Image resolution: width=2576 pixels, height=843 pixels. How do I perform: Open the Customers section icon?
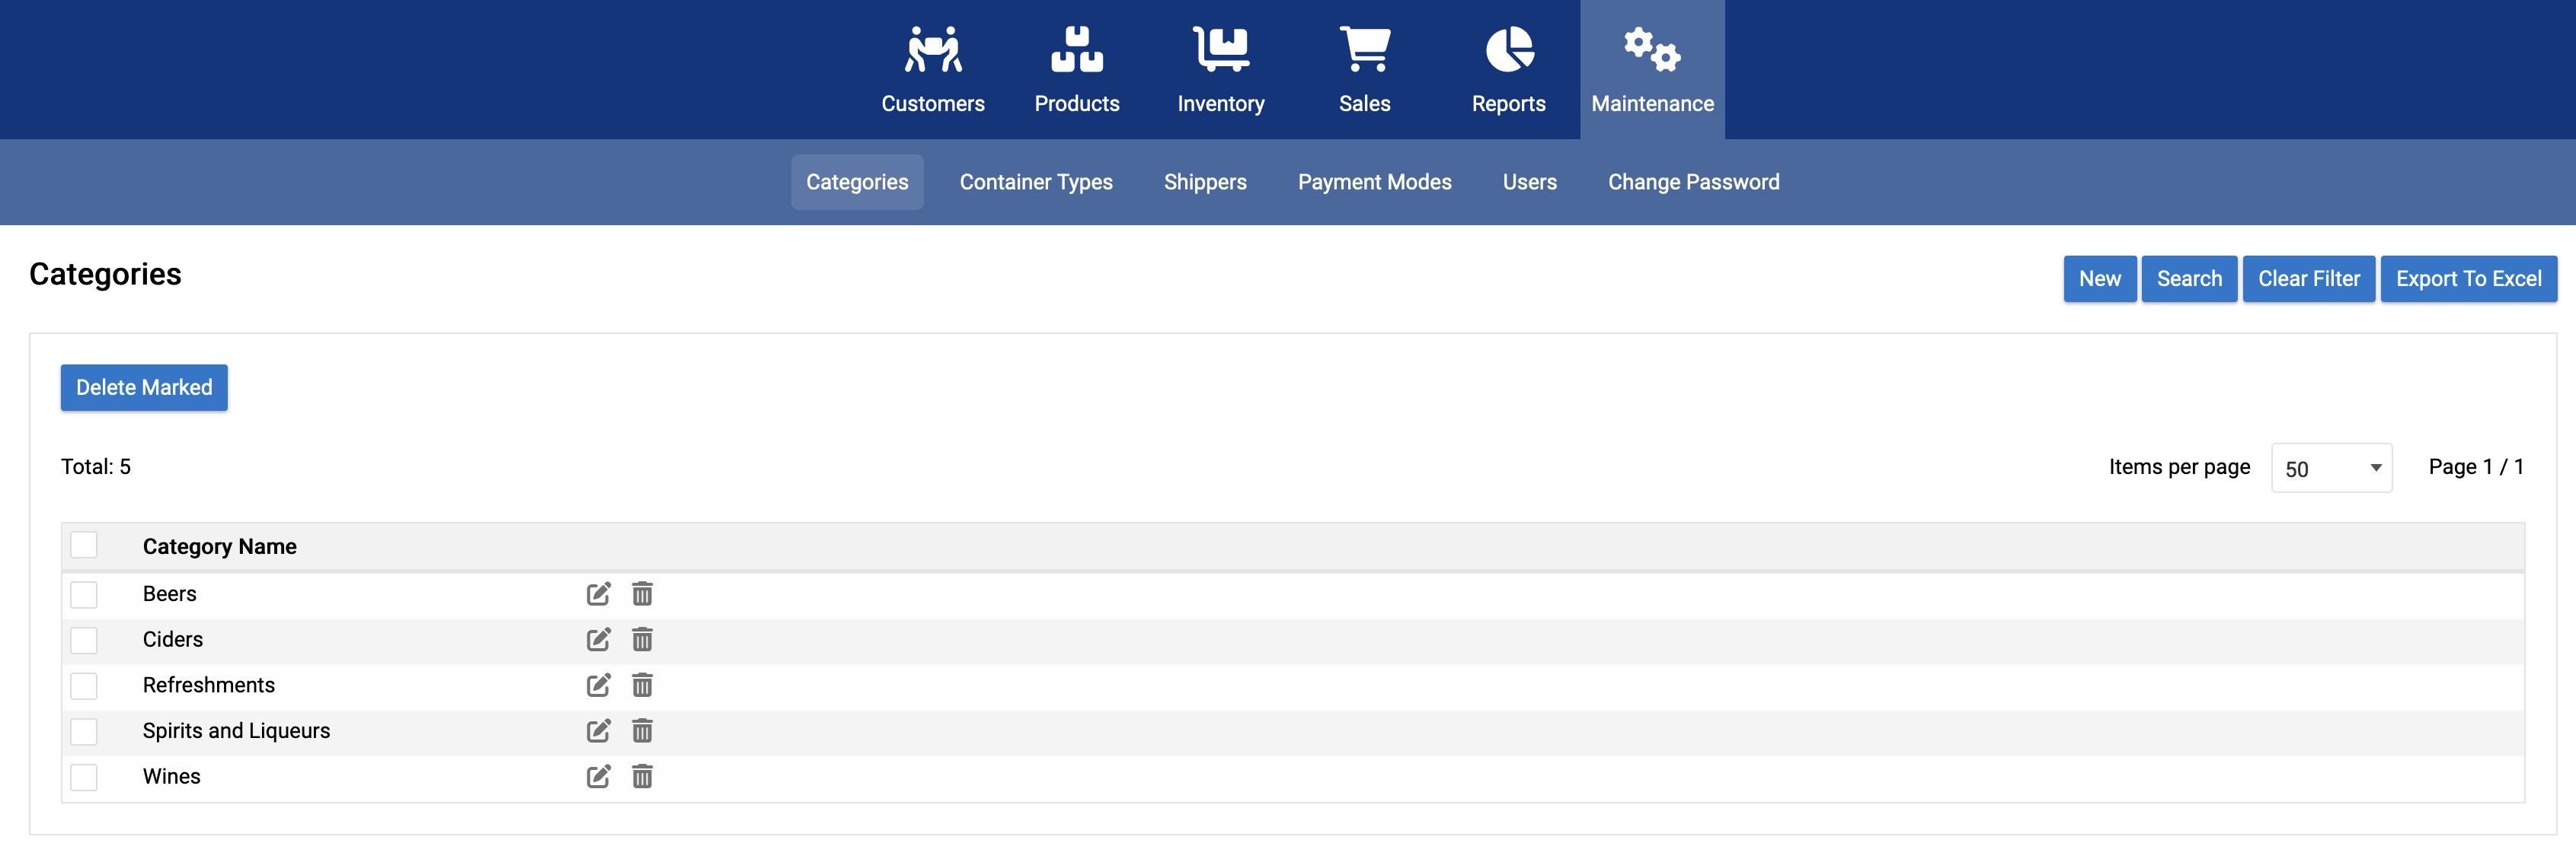pos(932,50)
